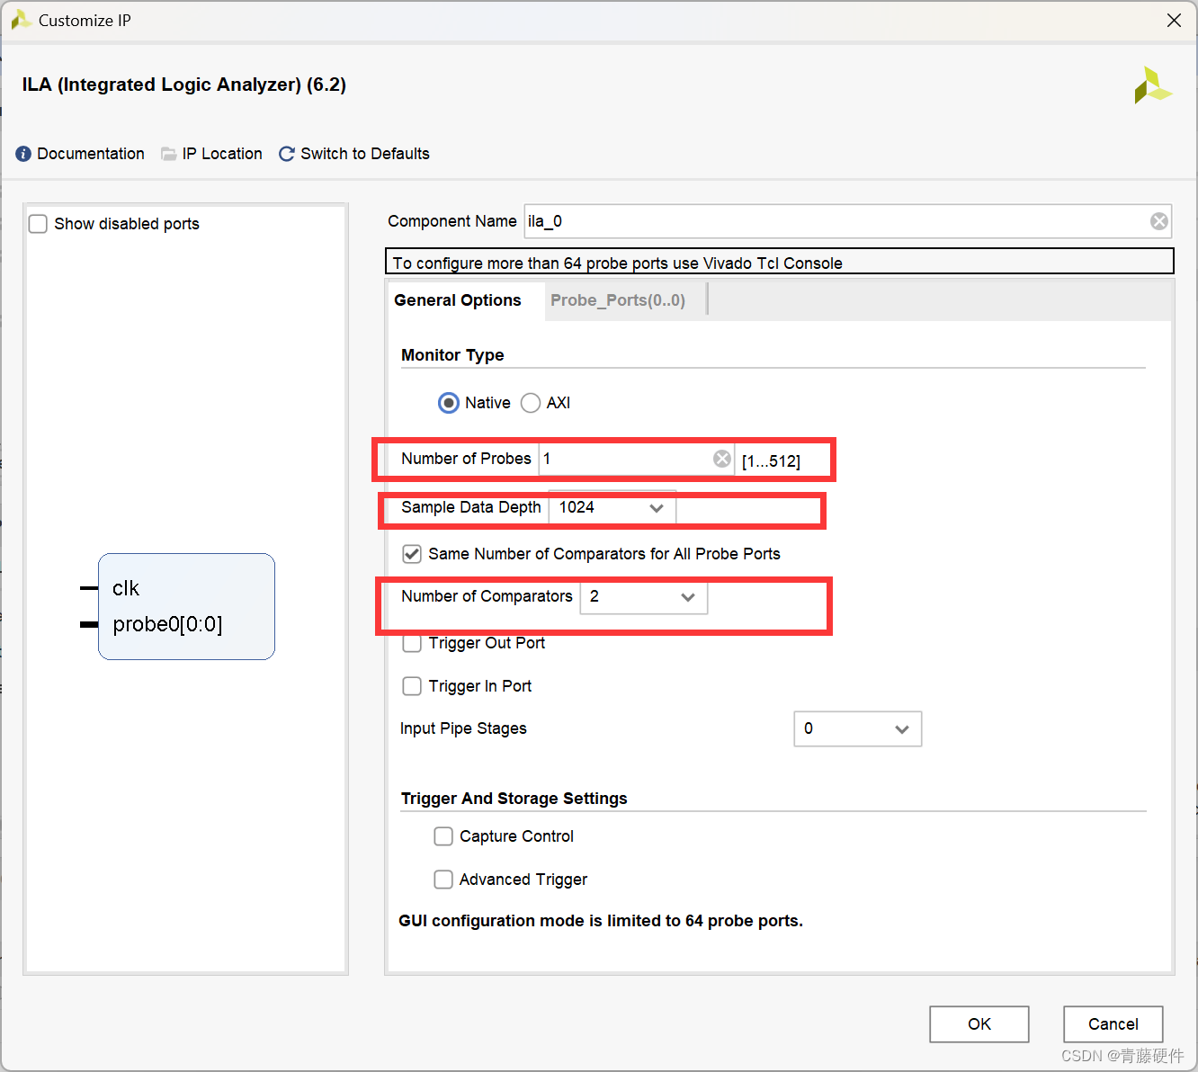The height and width of the screenshot is (1072, 1198).
Task: Enable the Capture Control checkbox
Action: click(443, 836)
